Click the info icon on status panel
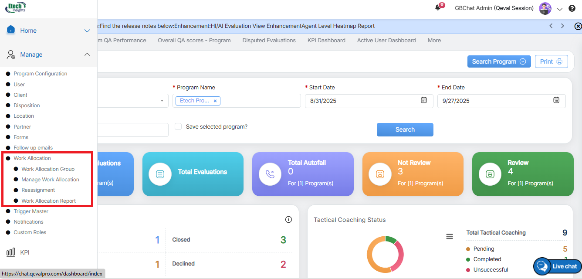The width and height of the screenshot is (582, 279). [x=288, y=219]
